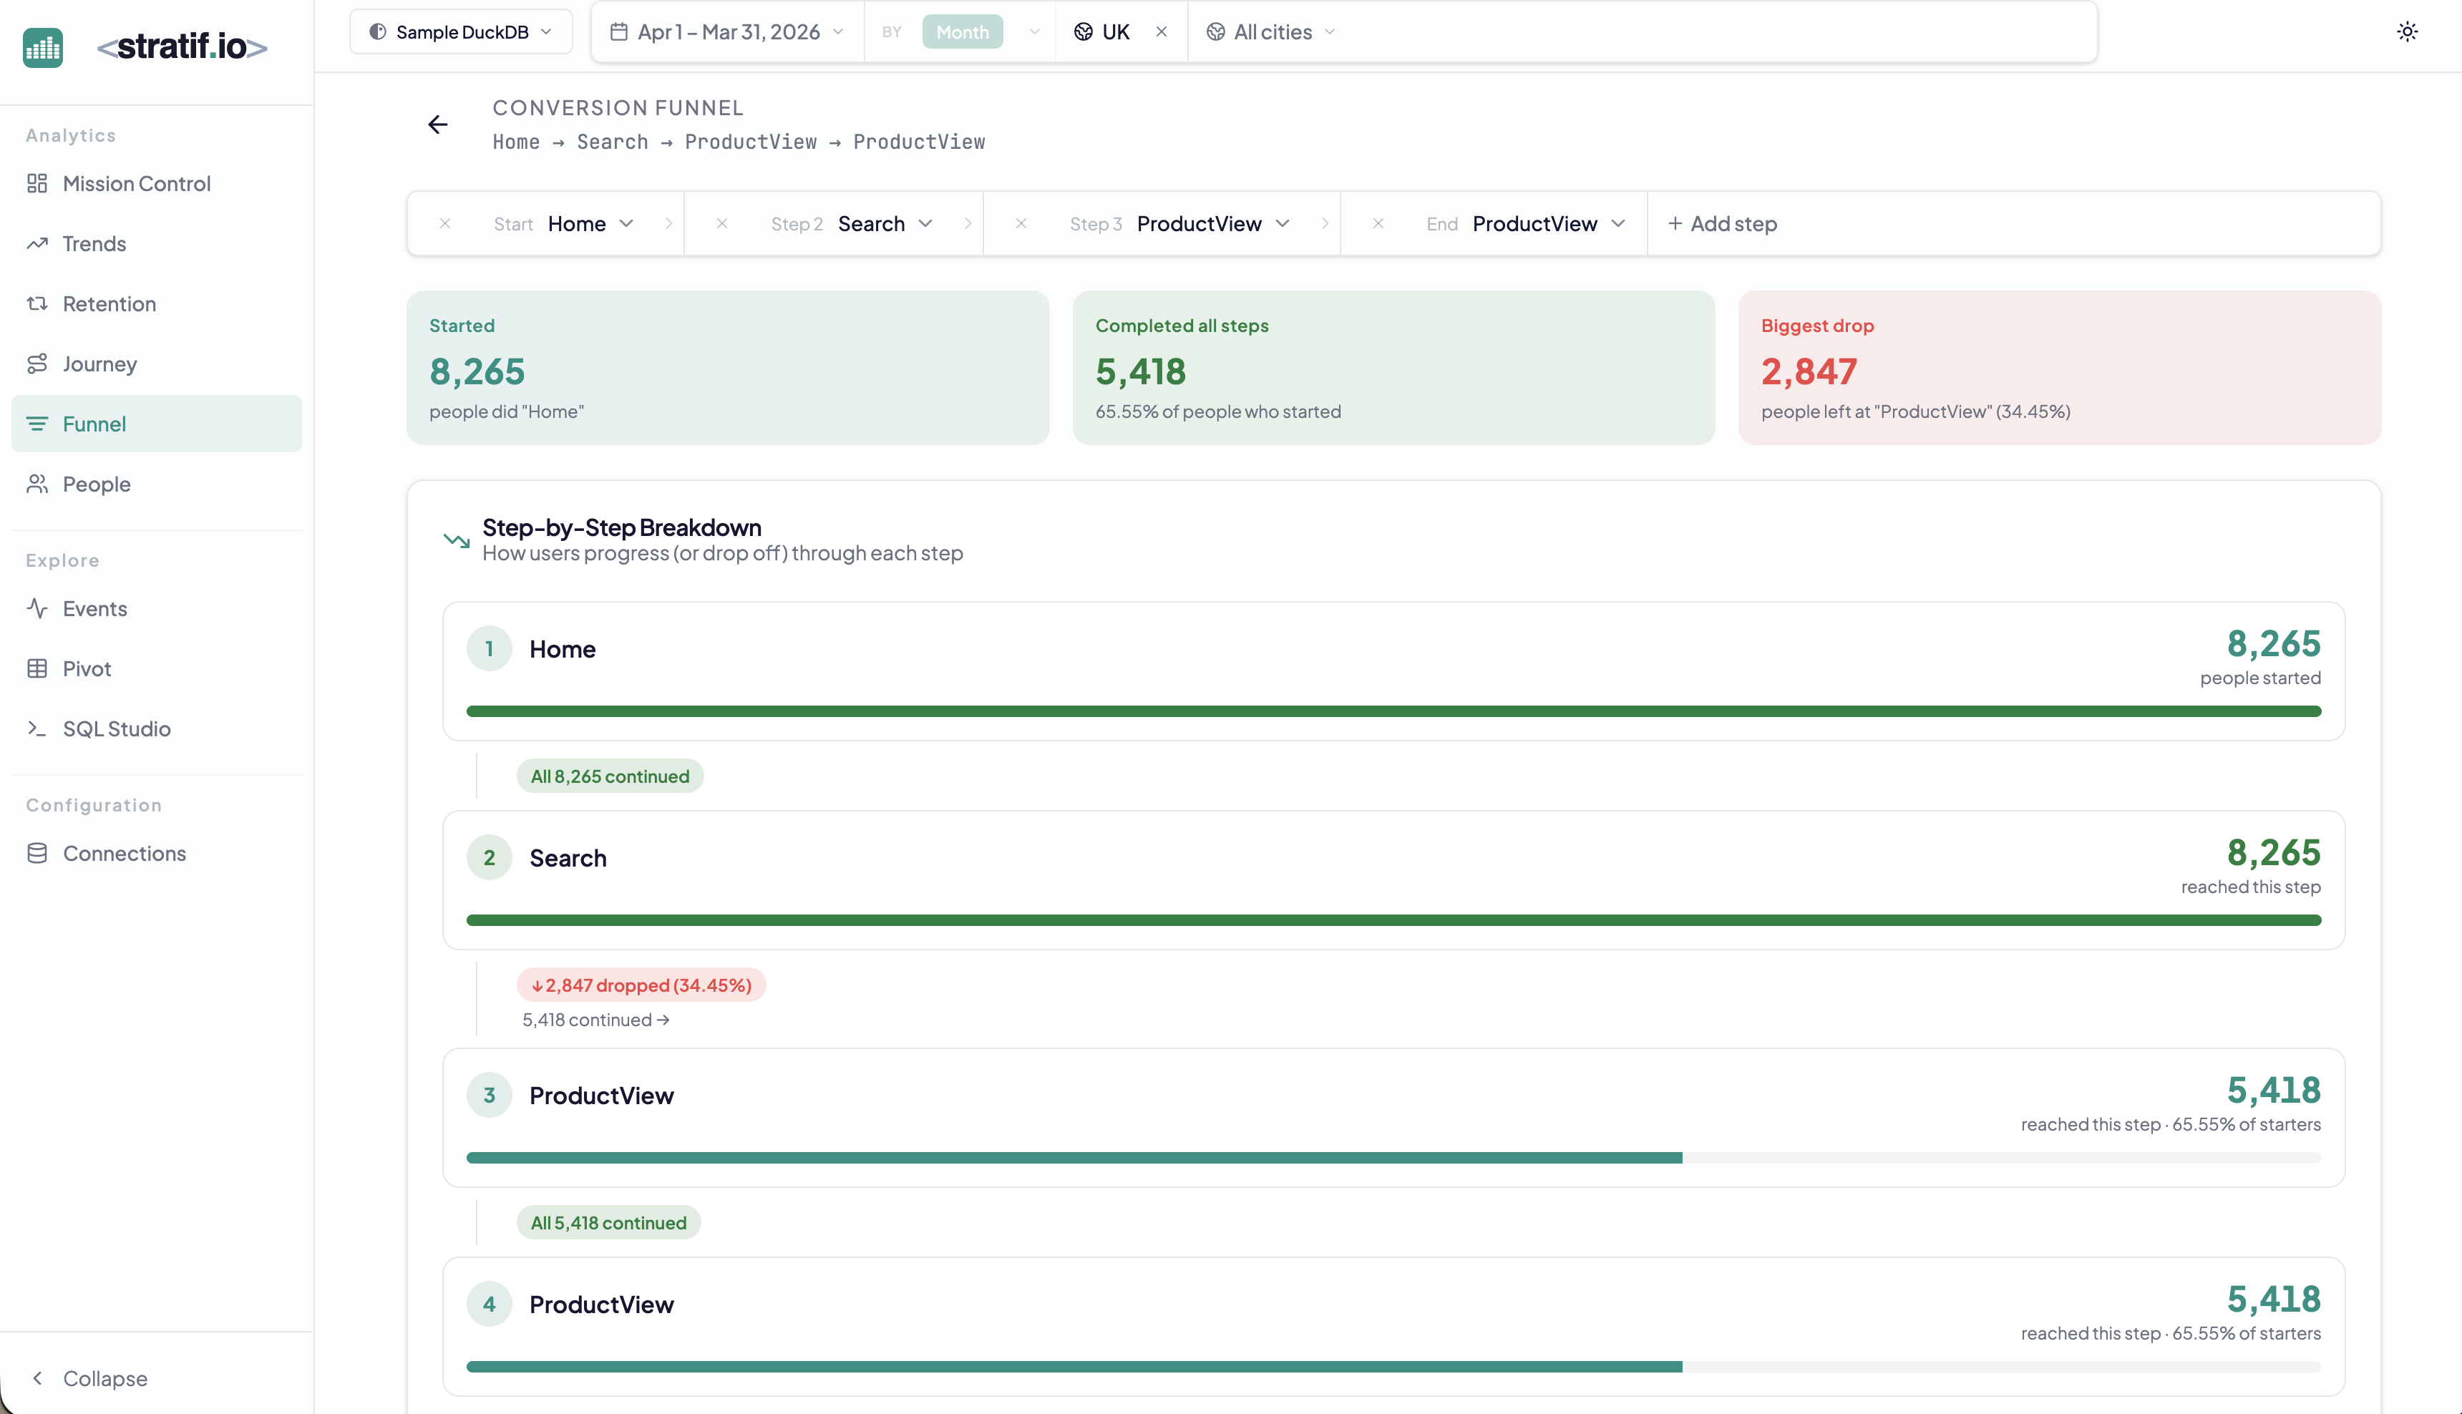Click the Started 8,265 card
This screenshot has height=1414, width=2462.
coord(727,368)
